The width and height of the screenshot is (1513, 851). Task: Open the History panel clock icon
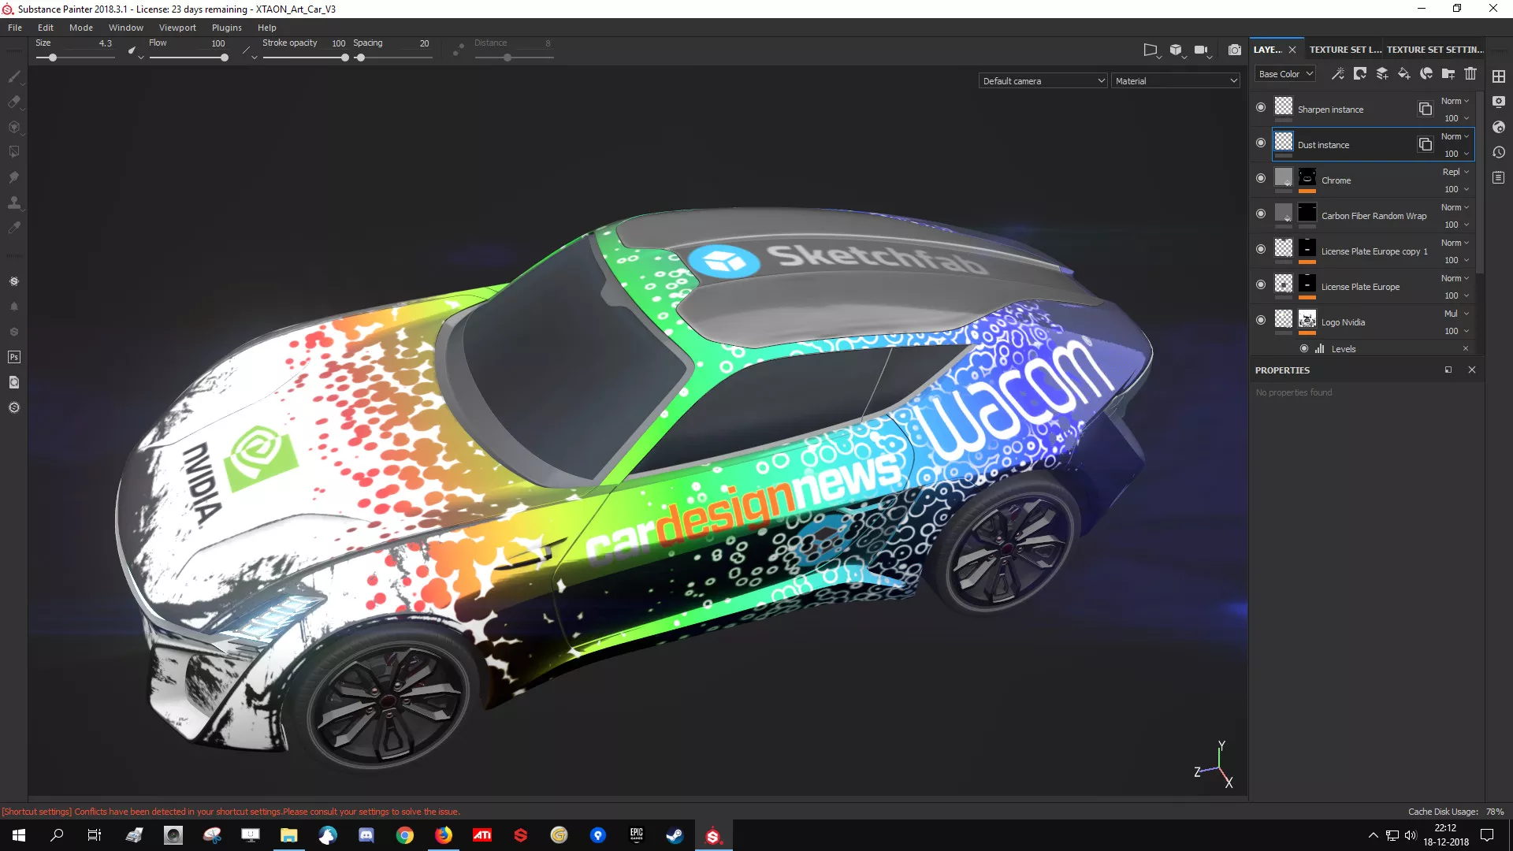pos(1499,152)
